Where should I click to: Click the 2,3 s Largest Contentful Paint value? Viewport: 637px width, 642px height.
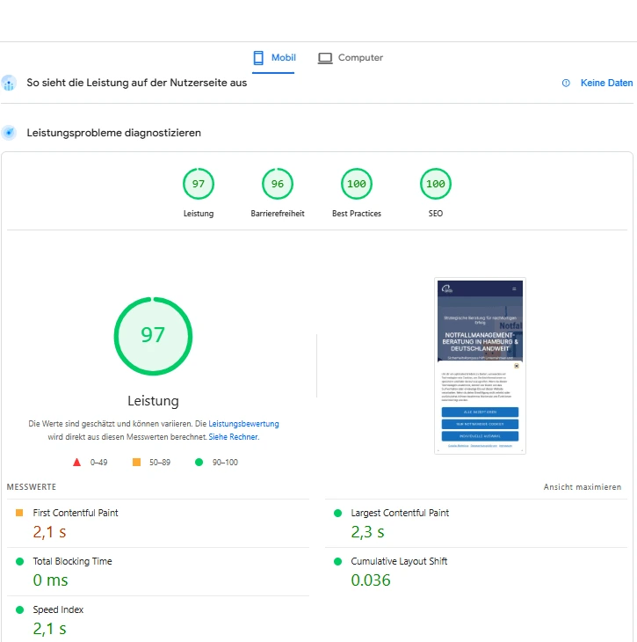tap(367, 532)
